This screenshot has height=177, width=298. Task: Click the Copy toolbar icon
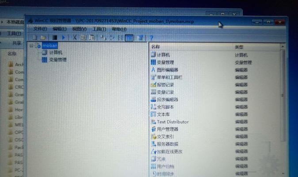pyautogui.click(x=83, y=37)
